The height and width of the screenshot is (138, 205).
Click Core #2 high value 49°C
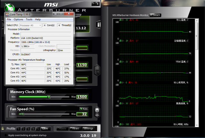tap(58, 77)
